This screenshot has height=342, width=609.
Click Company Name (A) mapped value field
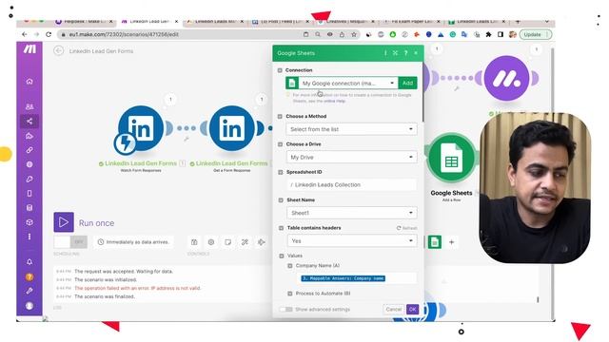357,278
